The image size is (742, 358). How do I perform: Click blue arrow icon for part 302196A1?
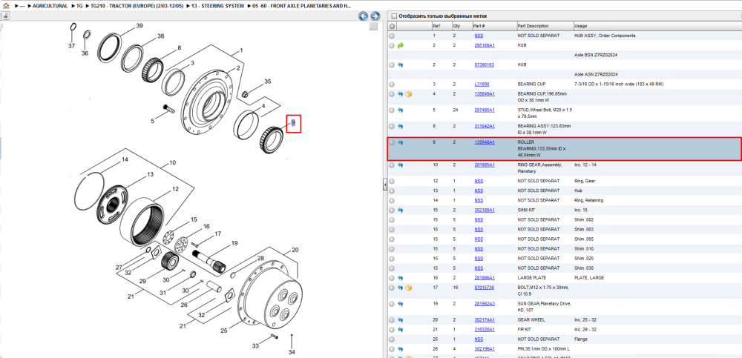pos(401,348)
